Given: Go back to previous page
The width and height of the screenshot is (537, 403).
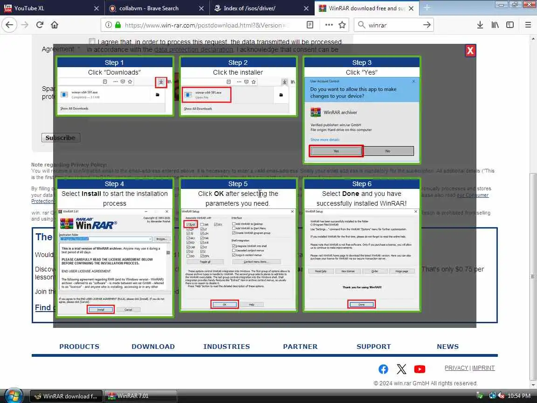Looking at the screenshot, I should coord(9,25).
